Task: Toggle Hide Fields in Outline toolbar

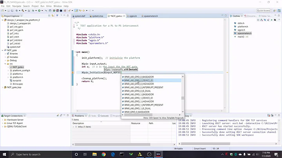Action: click(x=265, y=20)
